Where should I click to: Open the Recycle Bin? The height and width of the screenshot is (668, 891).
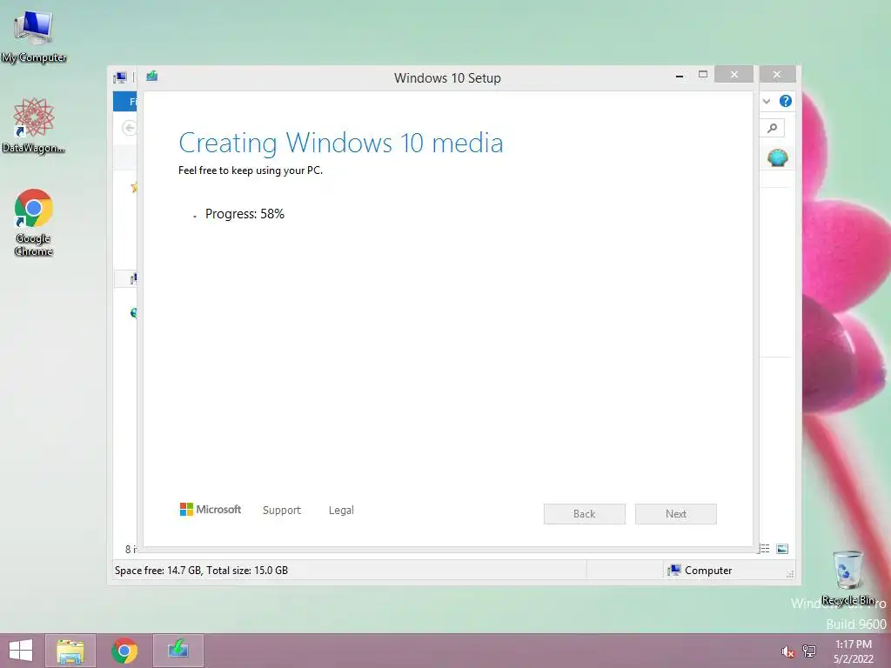point(847,578)
